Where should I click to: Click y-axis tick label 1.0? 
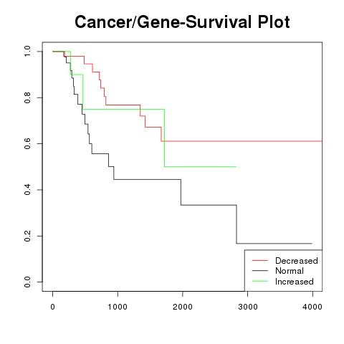point(27,52)
